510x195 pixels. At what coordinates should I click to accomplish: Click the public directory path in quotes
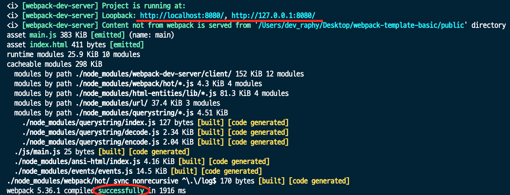[362, 25]
